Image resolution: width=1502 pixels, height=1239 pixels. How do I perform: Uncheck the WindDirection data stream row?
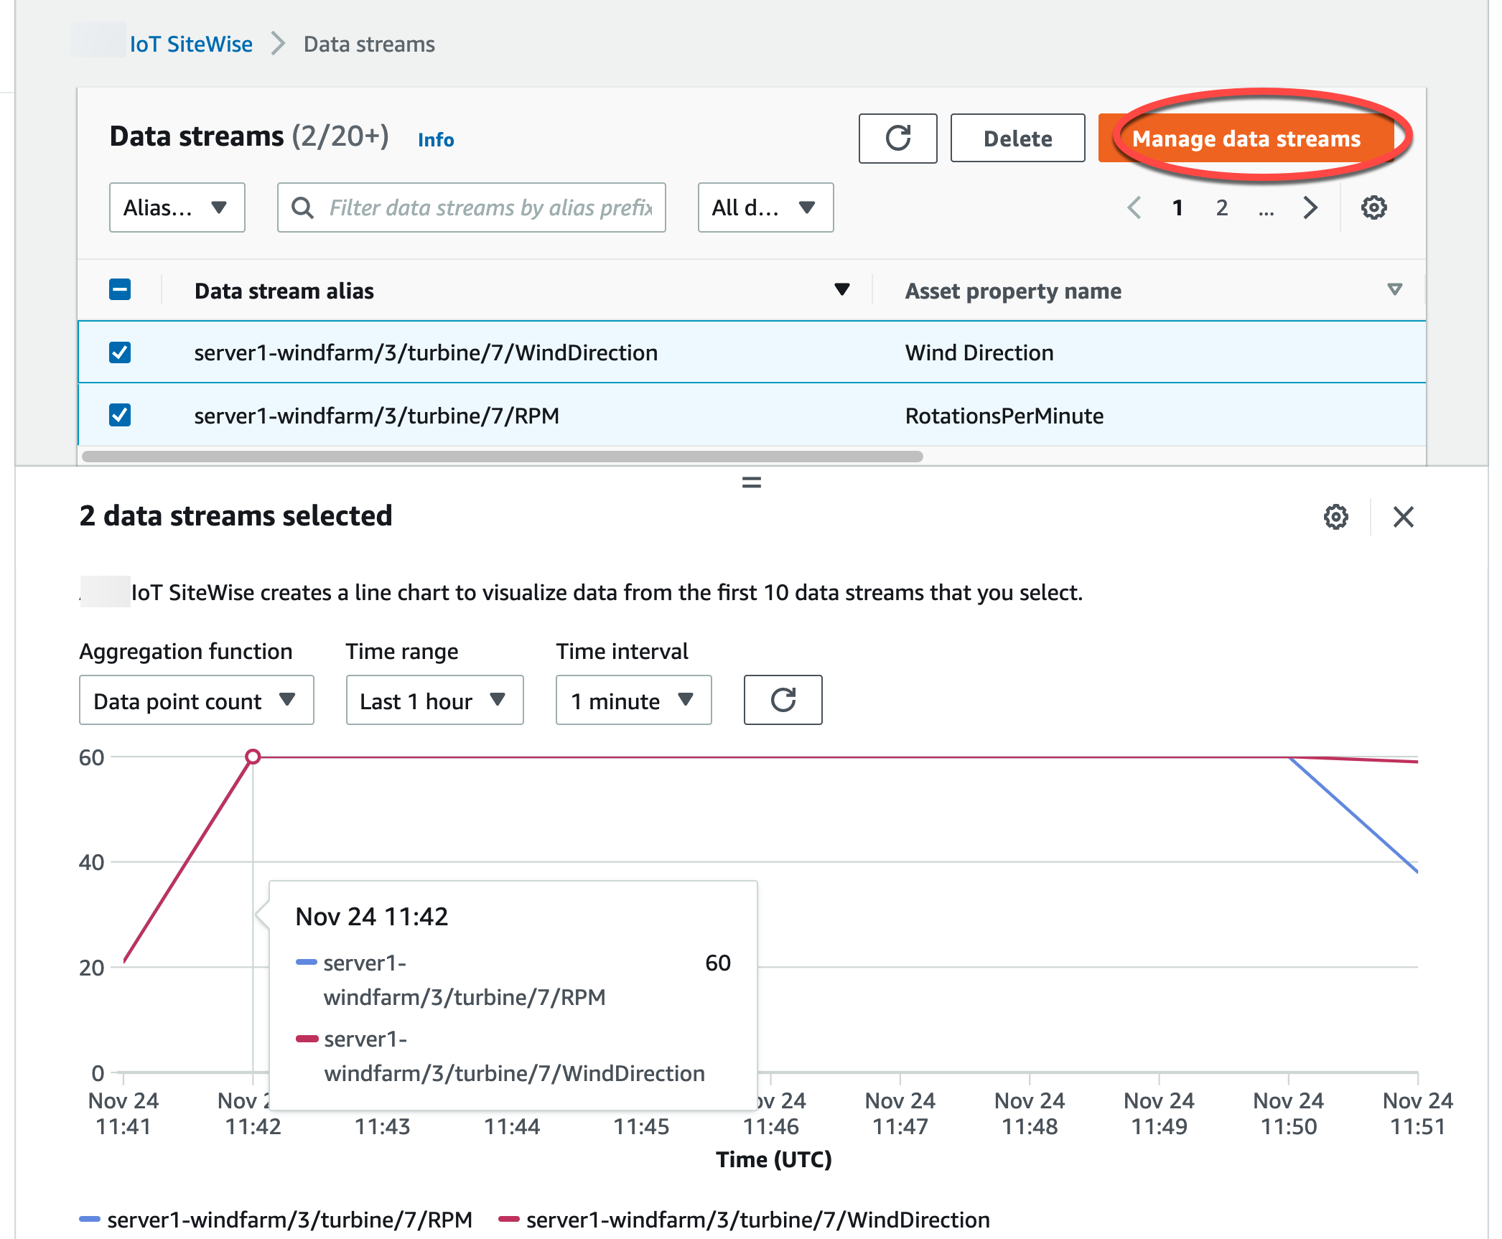(x=120, y=352)
